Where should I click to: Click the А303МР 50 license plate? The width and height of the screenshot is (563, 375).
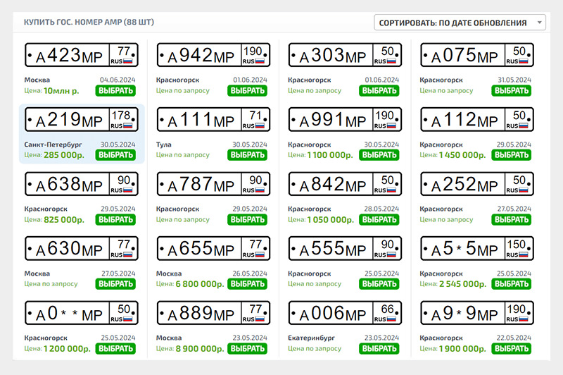(x=345, y=55)
